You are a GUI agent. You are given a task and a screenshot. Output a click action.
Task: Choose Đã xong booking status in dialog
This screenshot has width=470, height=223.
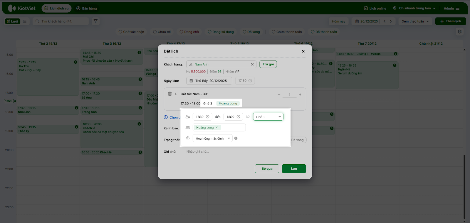(298, 140)
